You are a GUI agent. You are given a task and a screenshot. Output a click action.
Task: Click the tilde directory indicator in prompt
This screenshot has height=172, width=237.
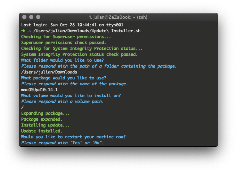pyautogui.click(x=30, y=31)
